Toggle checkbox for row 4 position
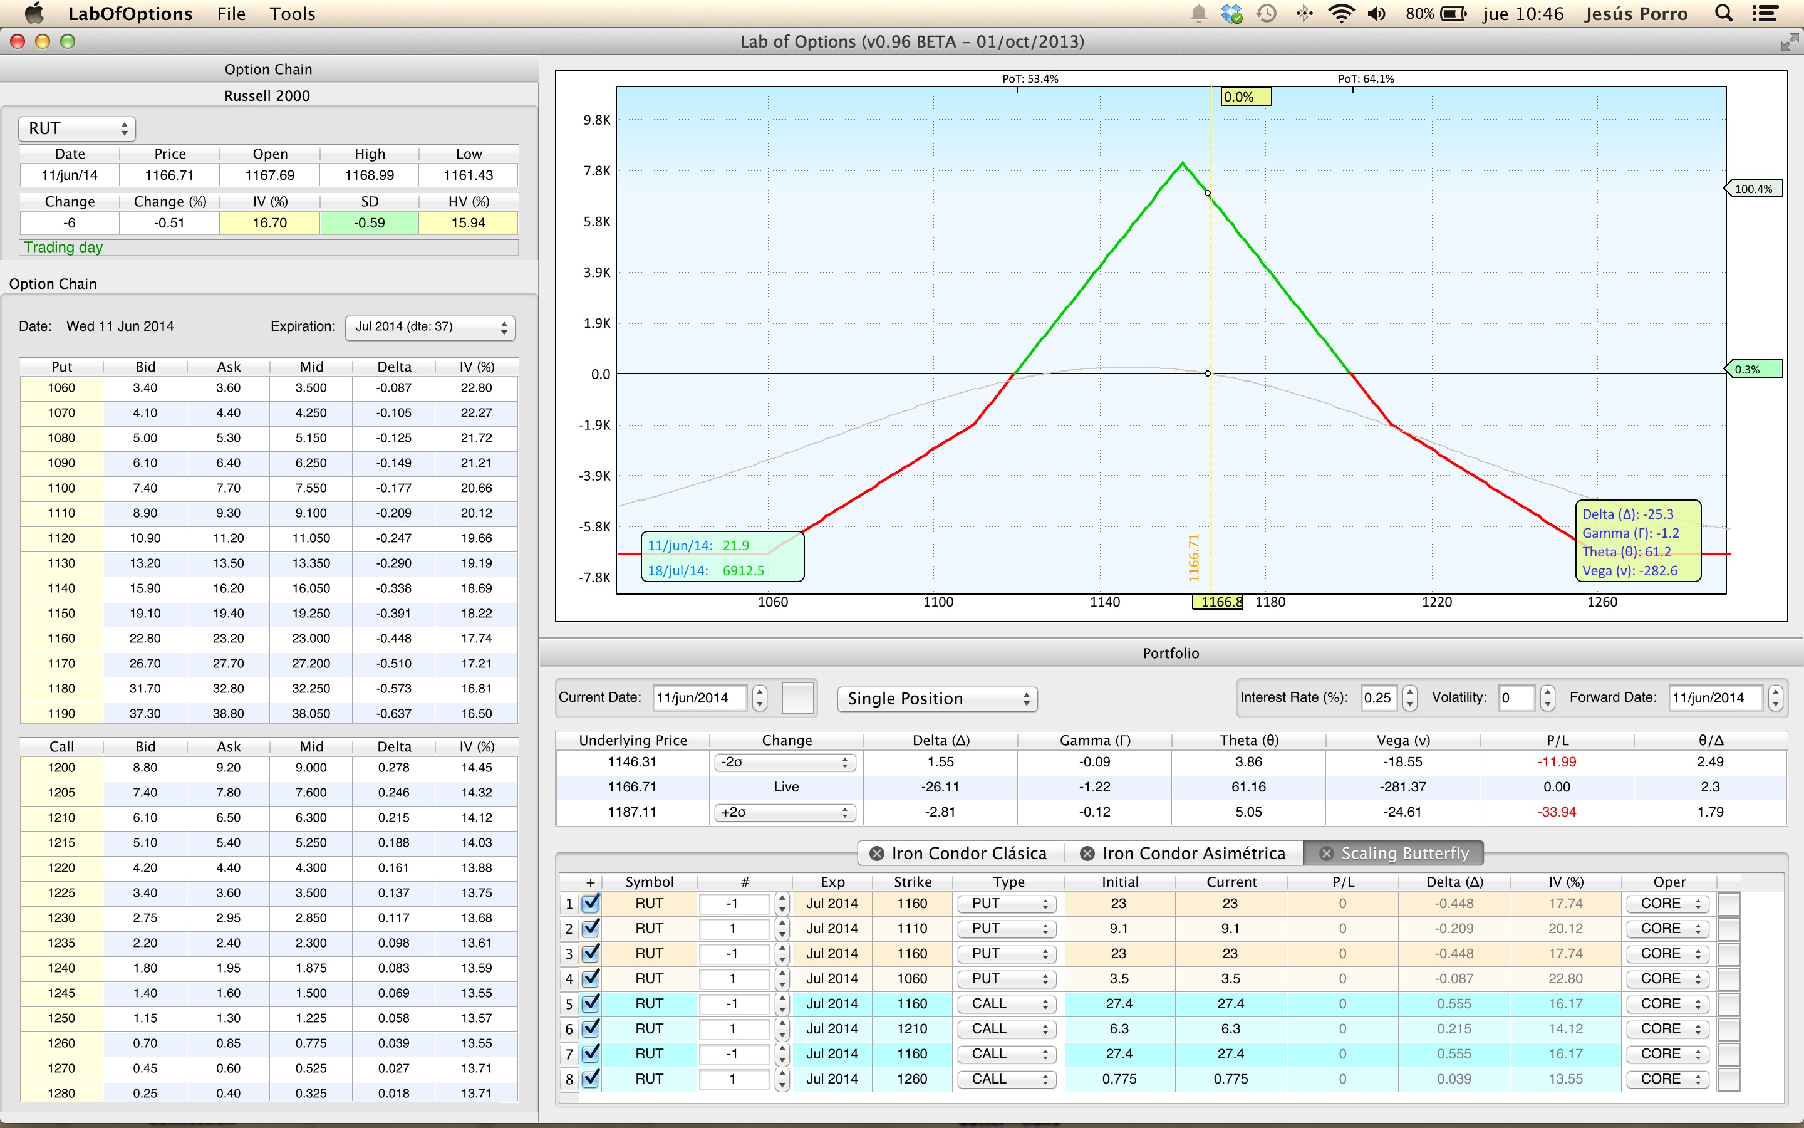The height and width of the screenshot is (1128, 1804). (591, 979)
